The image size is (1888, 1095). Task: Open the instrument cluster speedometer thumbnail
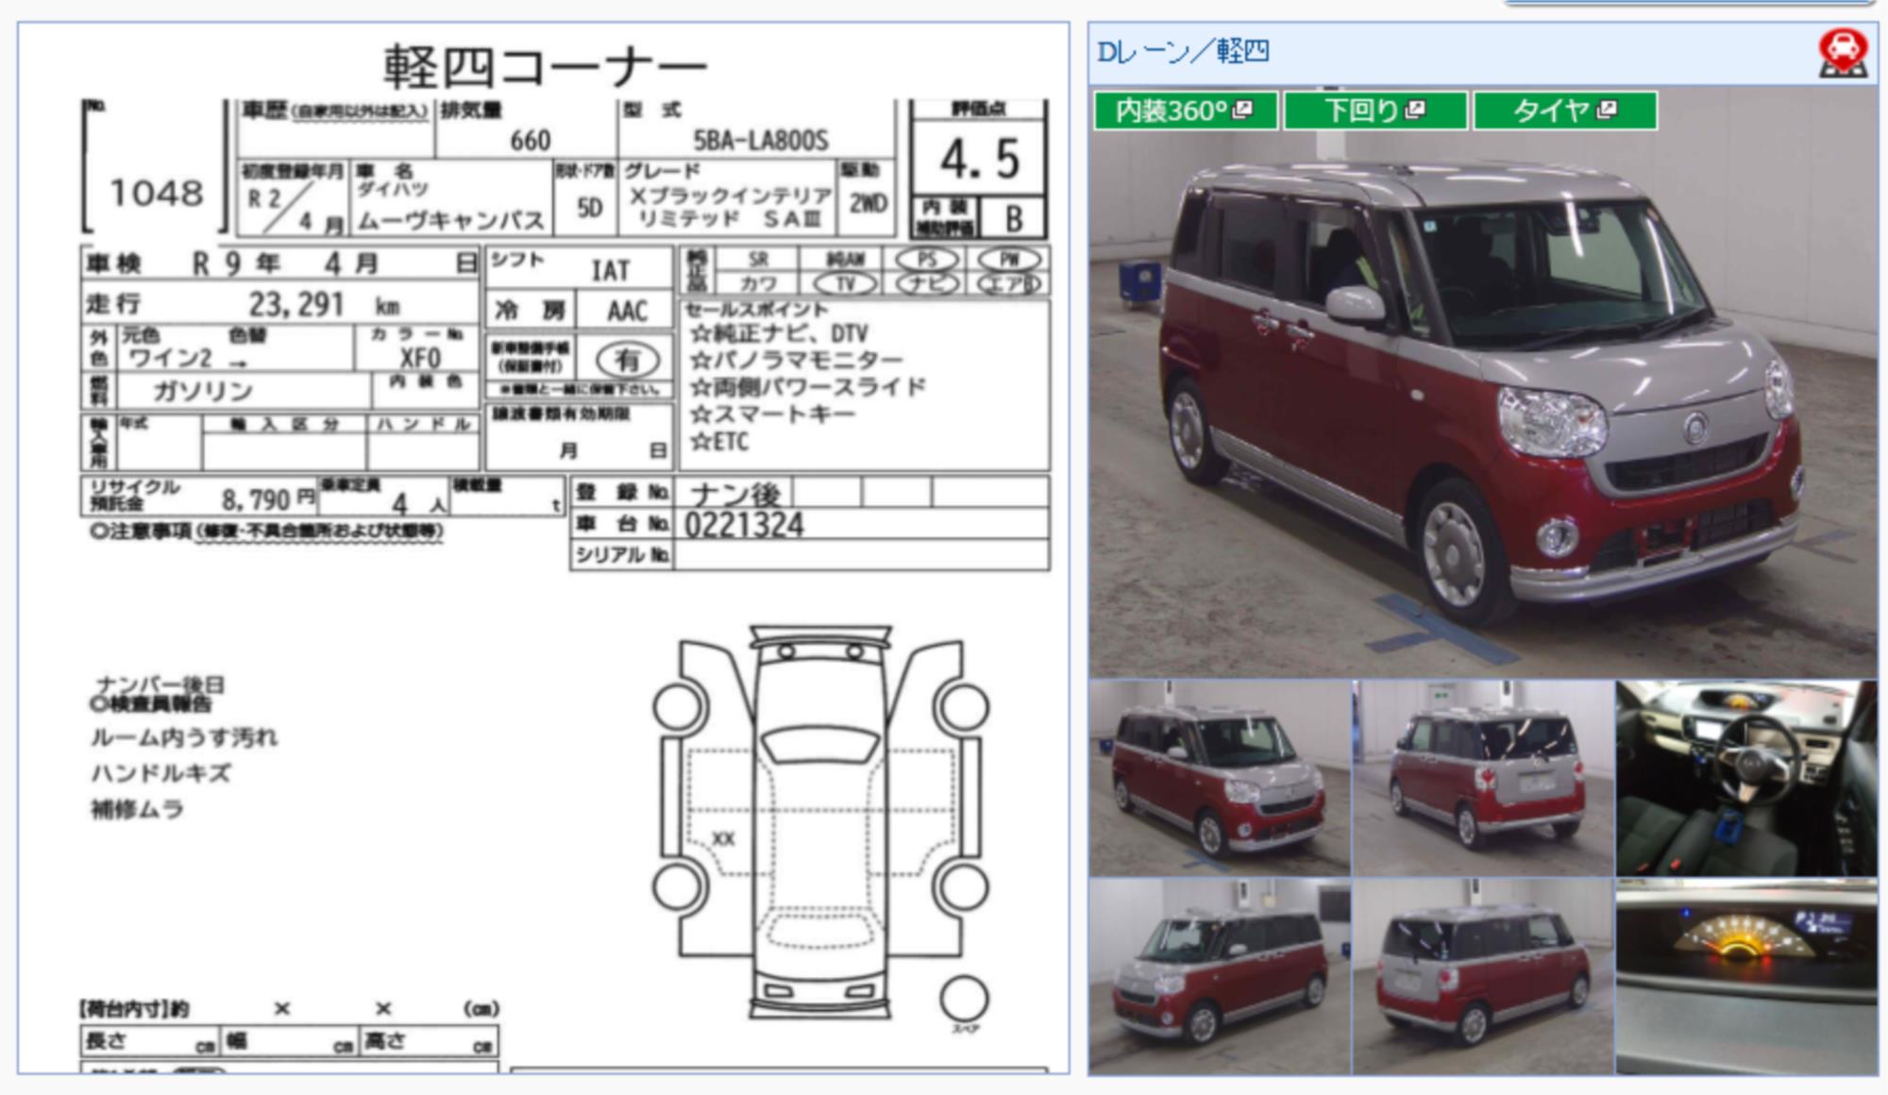pyautogui.click(x=1746, y=976)
